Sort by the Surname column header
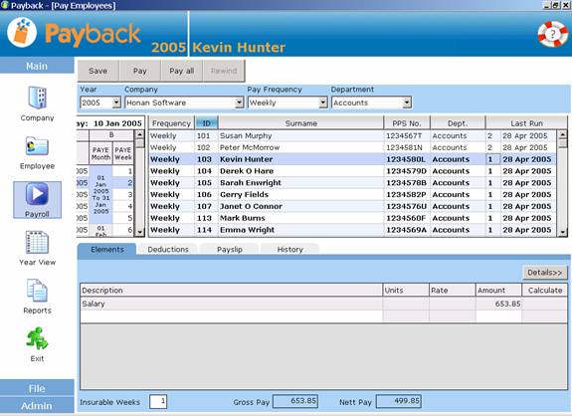 coord(301,123)
